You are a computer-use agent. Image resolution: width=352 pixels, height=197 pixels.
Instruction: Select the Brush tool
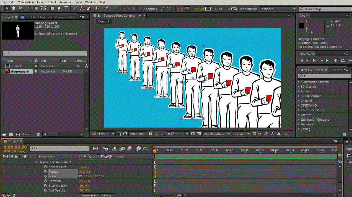(75, 9)
